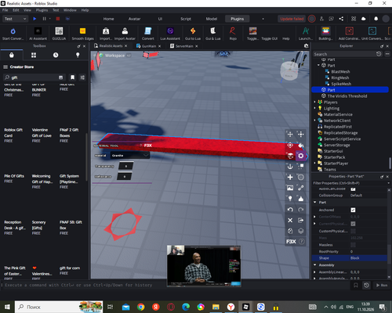
Task: Open the Lux Assistant plugin
Action: coord(170,31)
